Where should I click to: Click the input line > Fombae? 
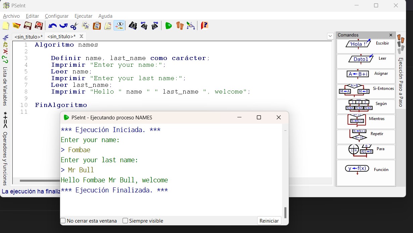coord(76,150)
